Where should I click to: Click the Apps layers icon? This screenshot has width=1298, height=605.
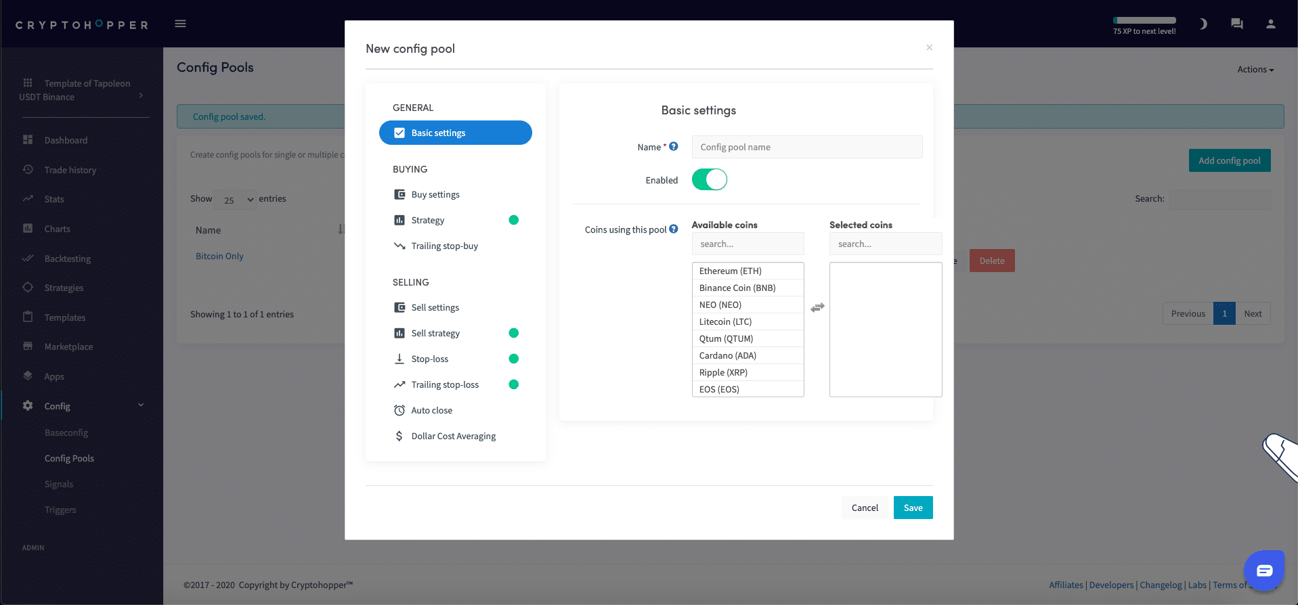(28, 376)
